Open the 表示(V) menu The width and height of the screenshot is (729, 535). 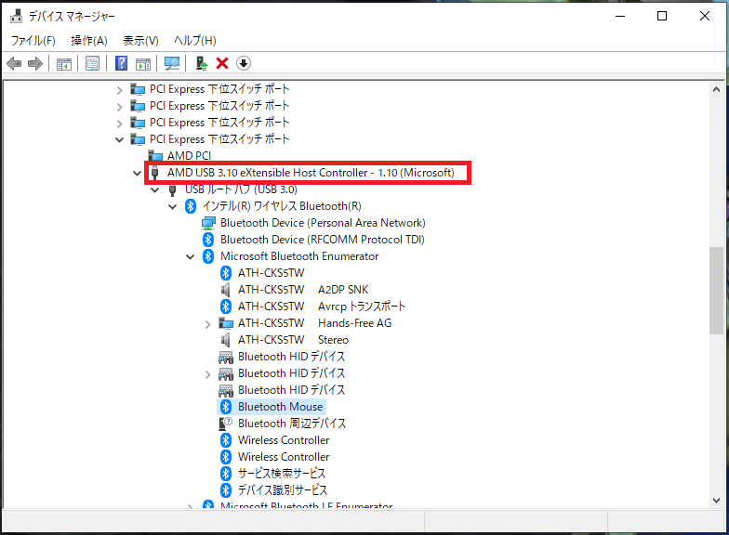(140, 41)
